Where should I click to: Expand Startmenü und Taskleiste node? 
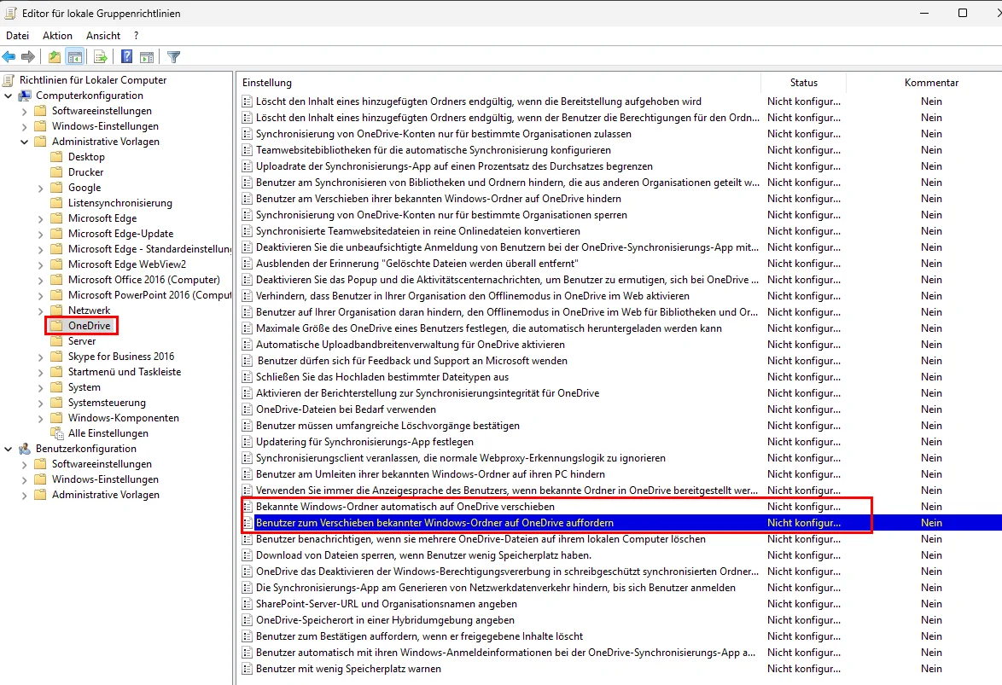(41, 372)
